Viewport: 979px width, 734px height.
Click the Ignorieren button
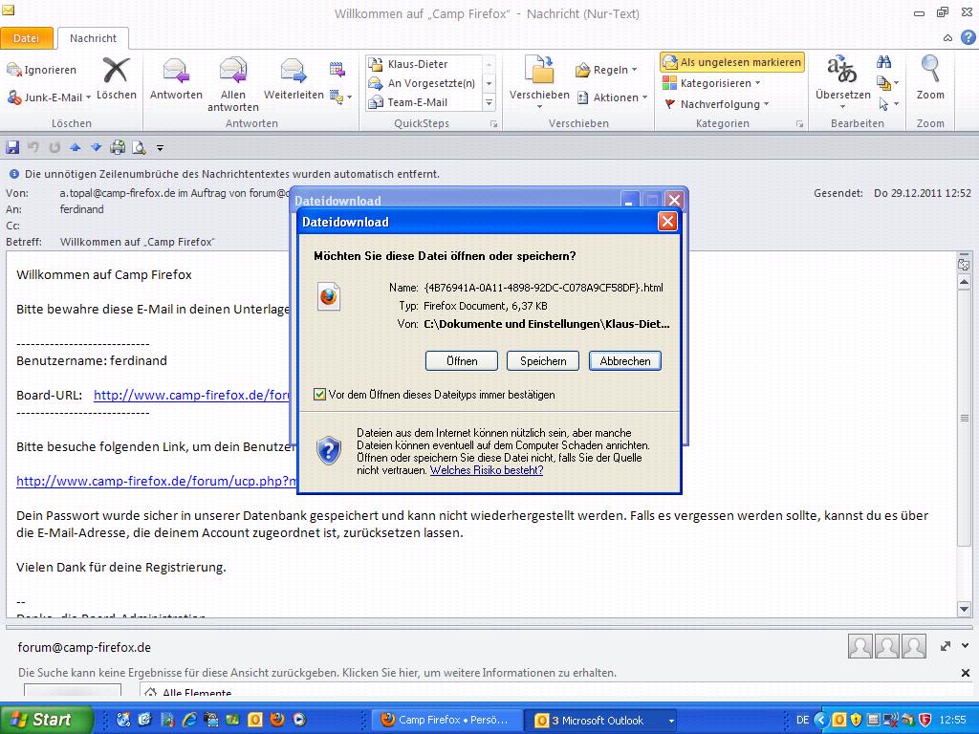coord(42,69)
